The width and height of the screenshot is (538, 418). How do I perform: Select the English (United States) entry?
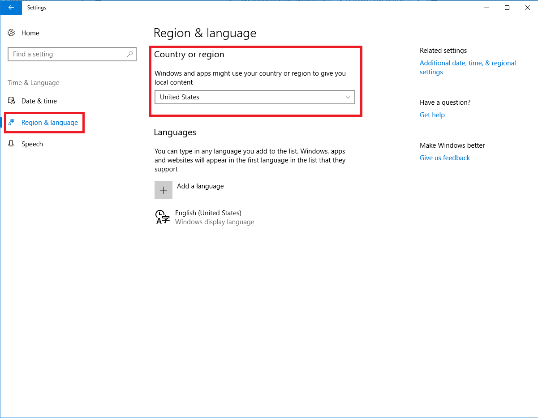pos(208,213)
